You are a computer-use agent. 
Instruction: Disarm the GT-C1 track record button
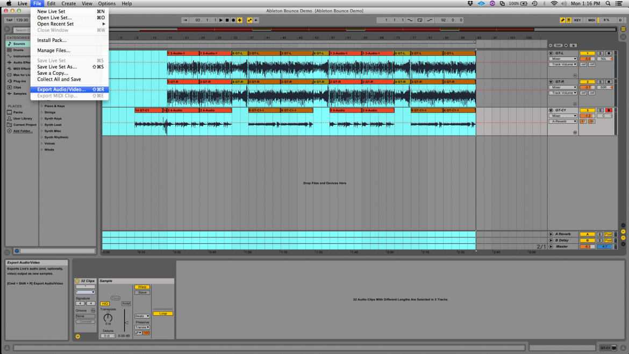609,110
